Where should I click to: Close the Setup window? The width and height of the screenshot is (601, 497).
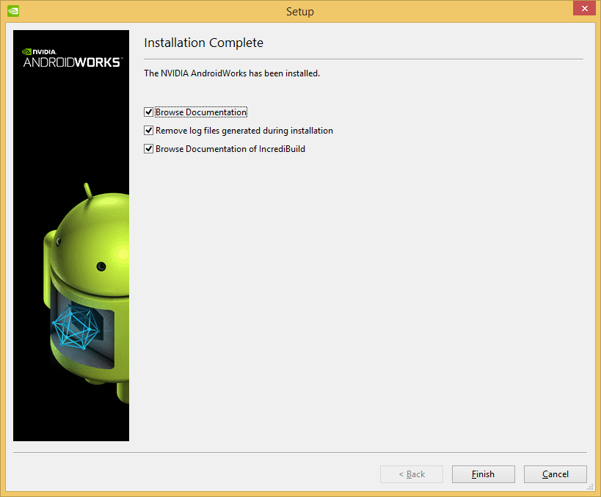(x=585, y=8)
